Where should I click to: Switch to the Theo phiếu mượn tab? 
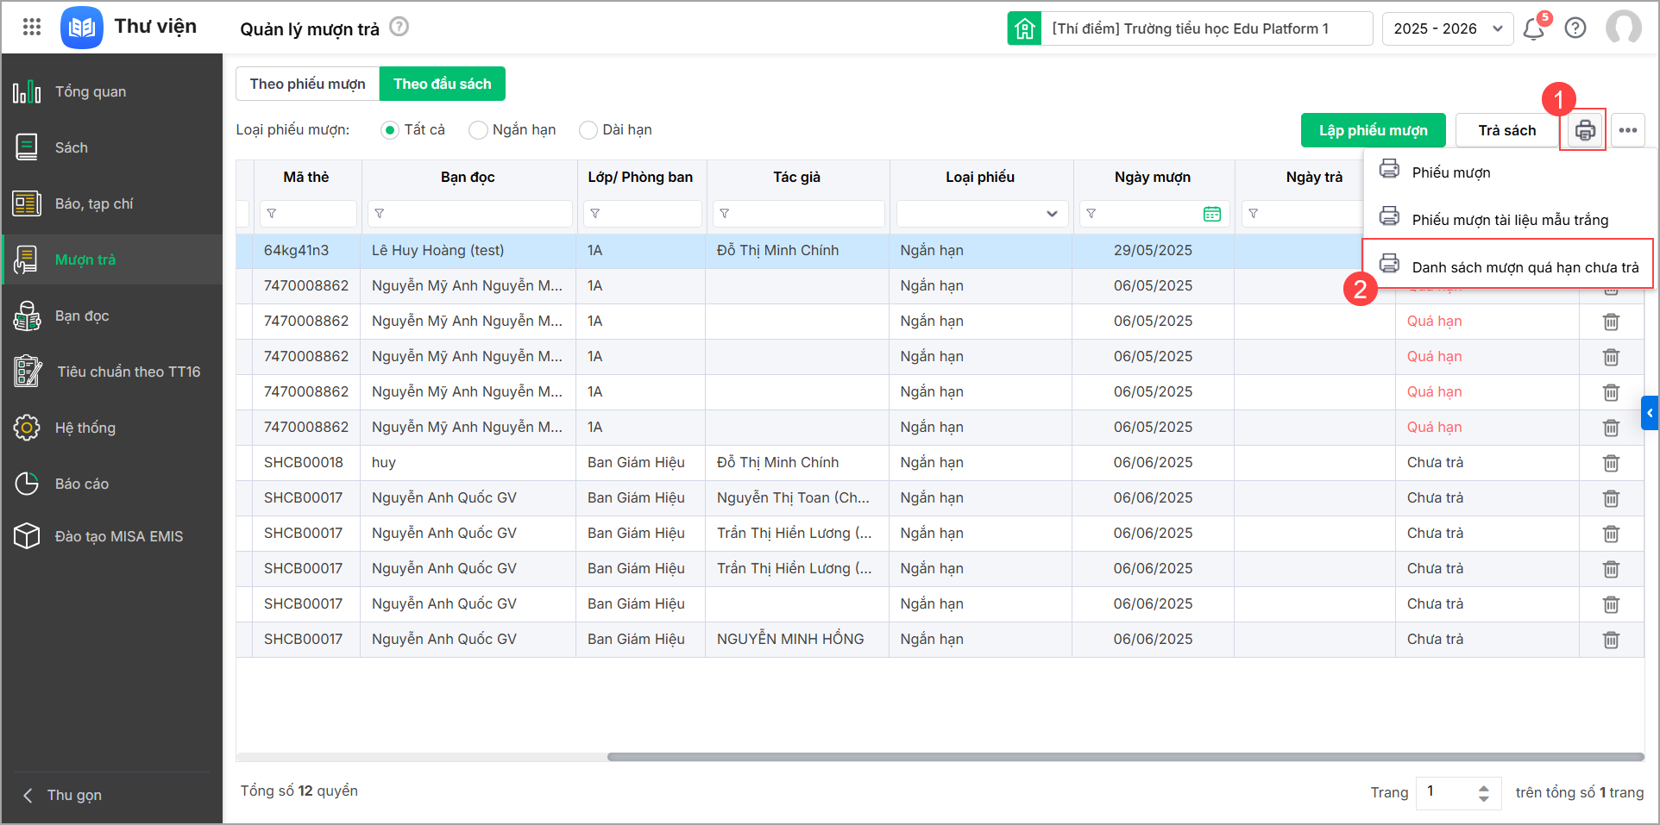307,84
